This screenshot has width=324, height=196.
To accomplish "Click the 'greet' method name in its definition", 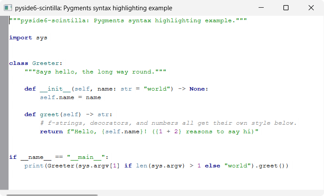I will point(49,114).
